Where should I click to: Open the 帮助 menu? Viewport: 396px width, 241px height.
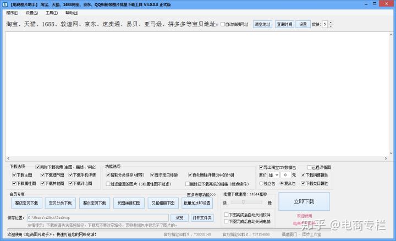(x=72, y=13)
